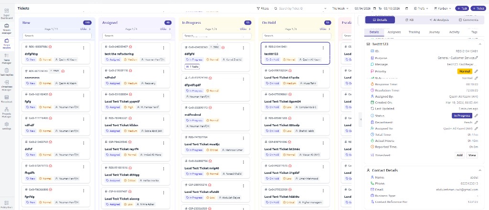Click the Add timesheet button
The image size is (489, 210).
click(x=459, y=155)
